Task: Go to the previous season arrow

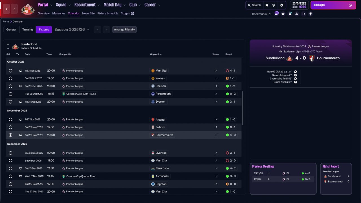Action: point(98,30)
